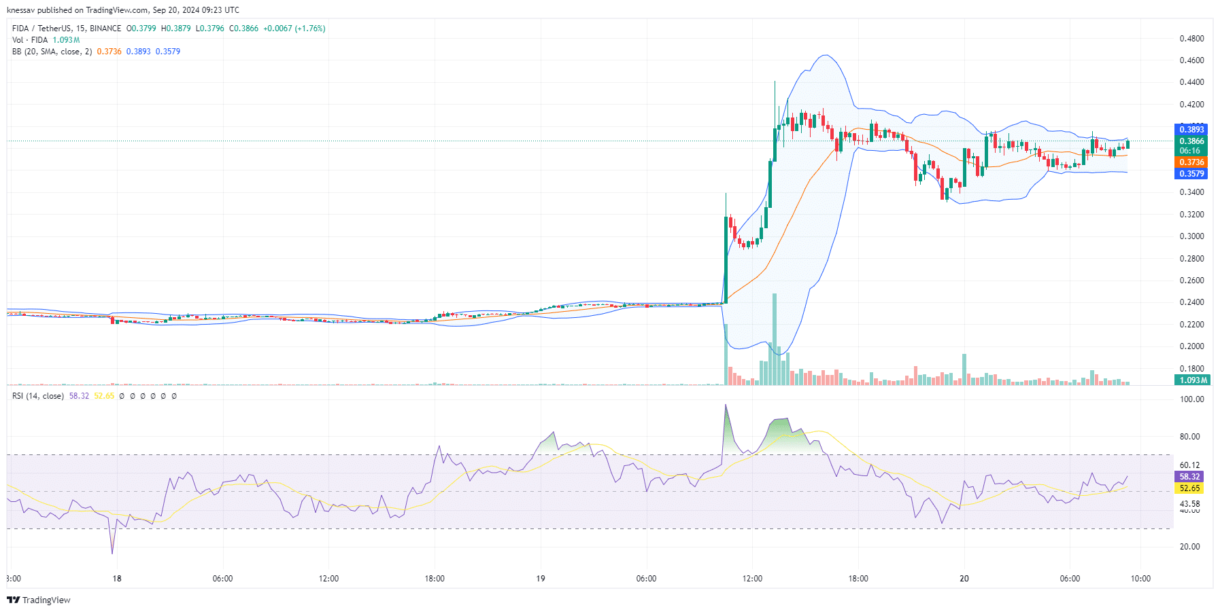This screenshot has width=1220, height=612.
Task: Click the 0.3000 price axis label
Action: tap(1191, 236)
